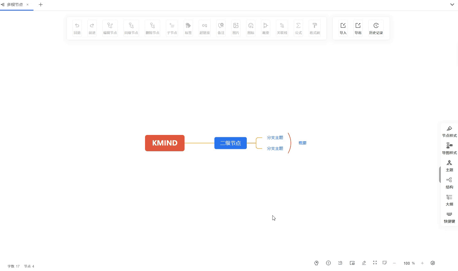The image size is (458, 271).
Task: Select the 二级节点 blue node
Action: pyautogui.click(x=230, y=143)
